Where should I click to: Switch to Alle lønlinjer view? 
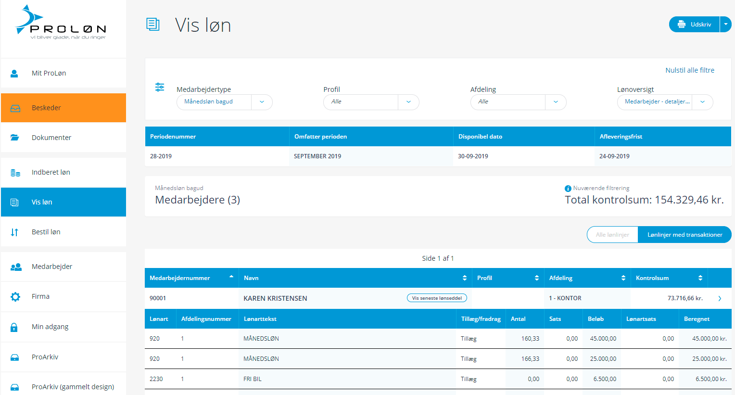pos(612,235)
